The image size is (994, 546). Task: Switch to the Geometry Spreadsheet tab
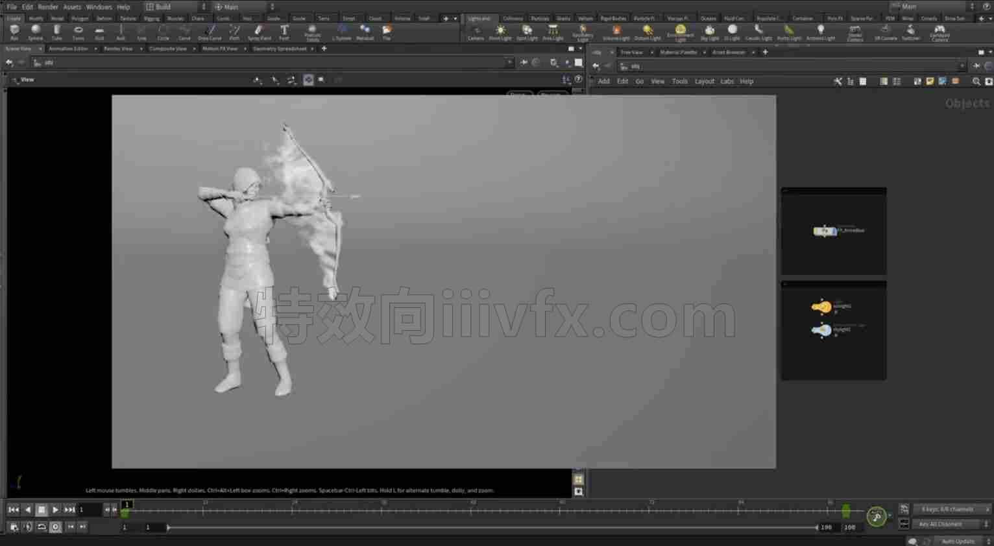[279, 49]
